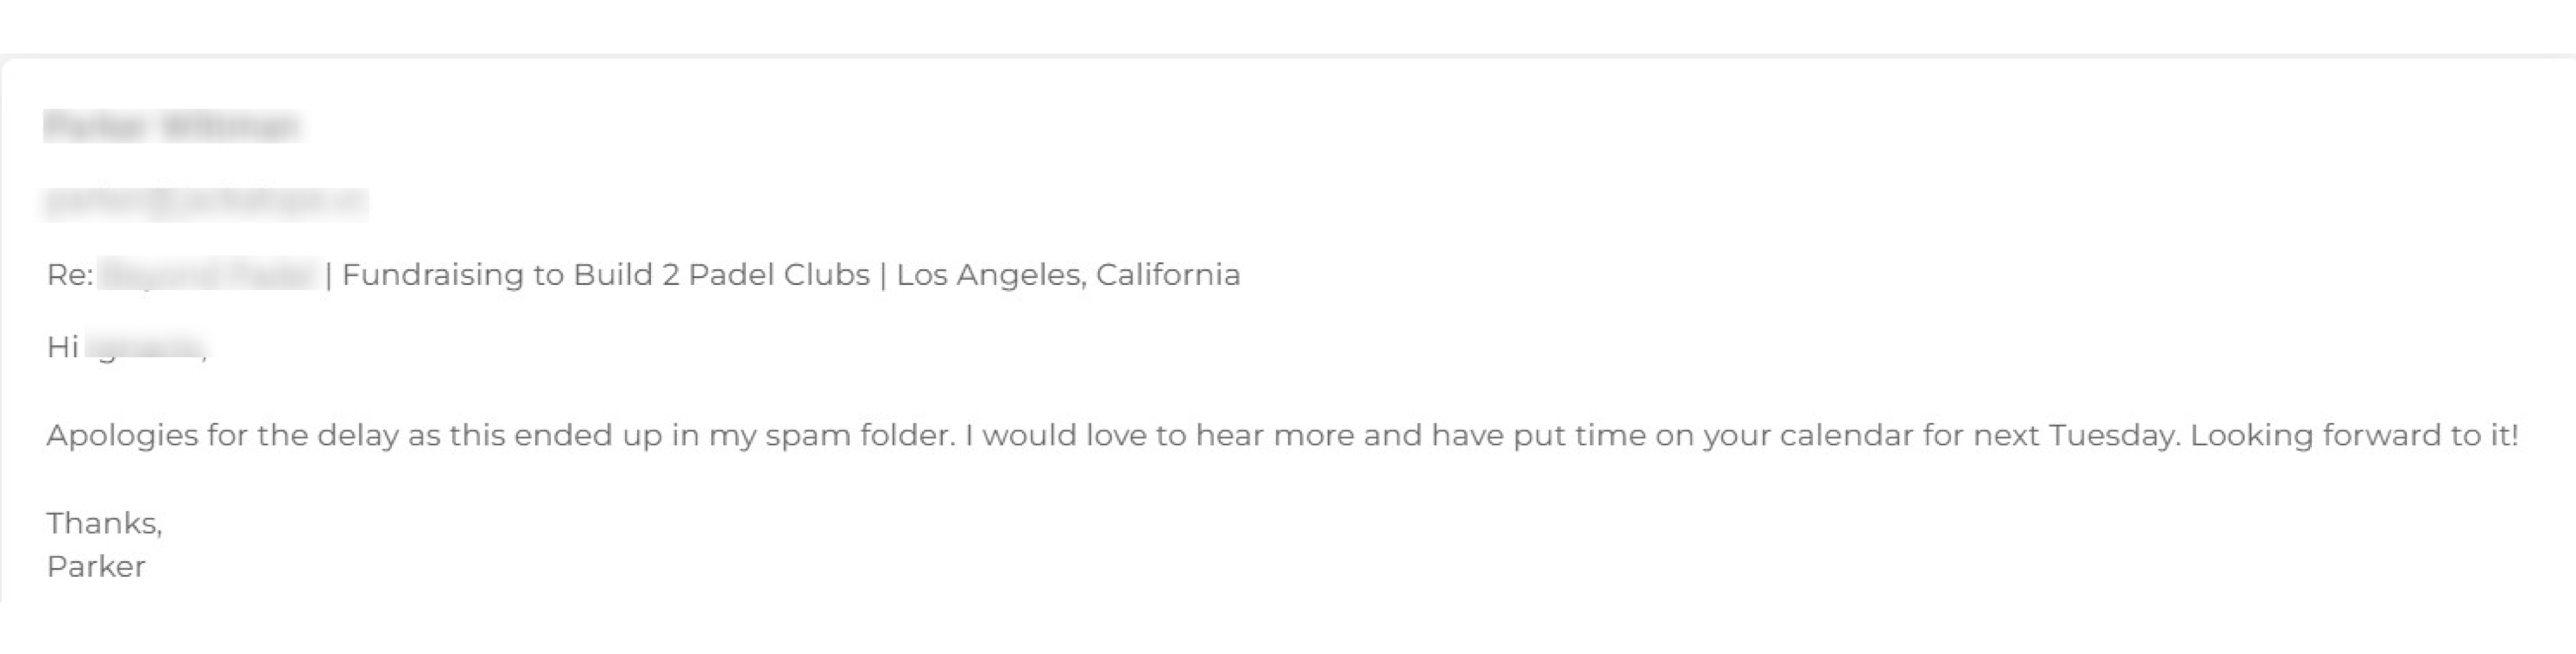Click the "Re:" subject prefix
Viewport: 2576px width, 654px height.
70,275
